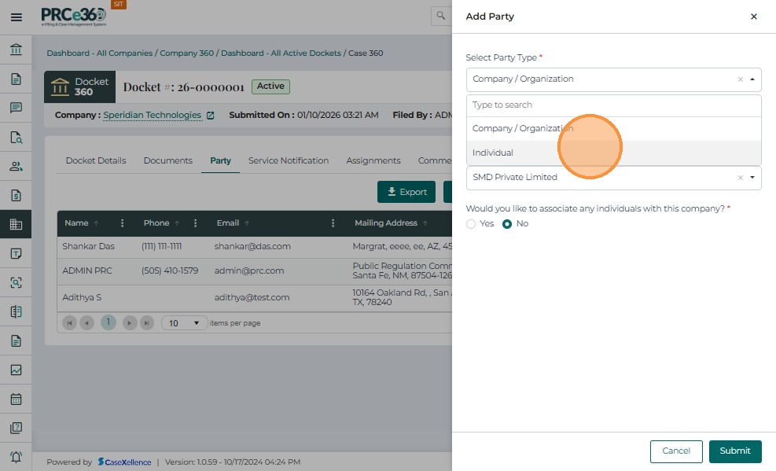Open items per page dropdown
This screenshot has height=471, width=776.
point(185,323)
